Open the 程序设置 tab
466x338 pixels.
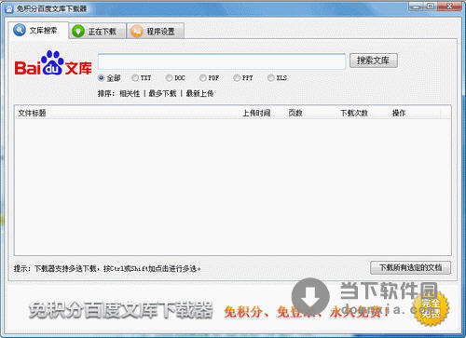tap(156, 31)
